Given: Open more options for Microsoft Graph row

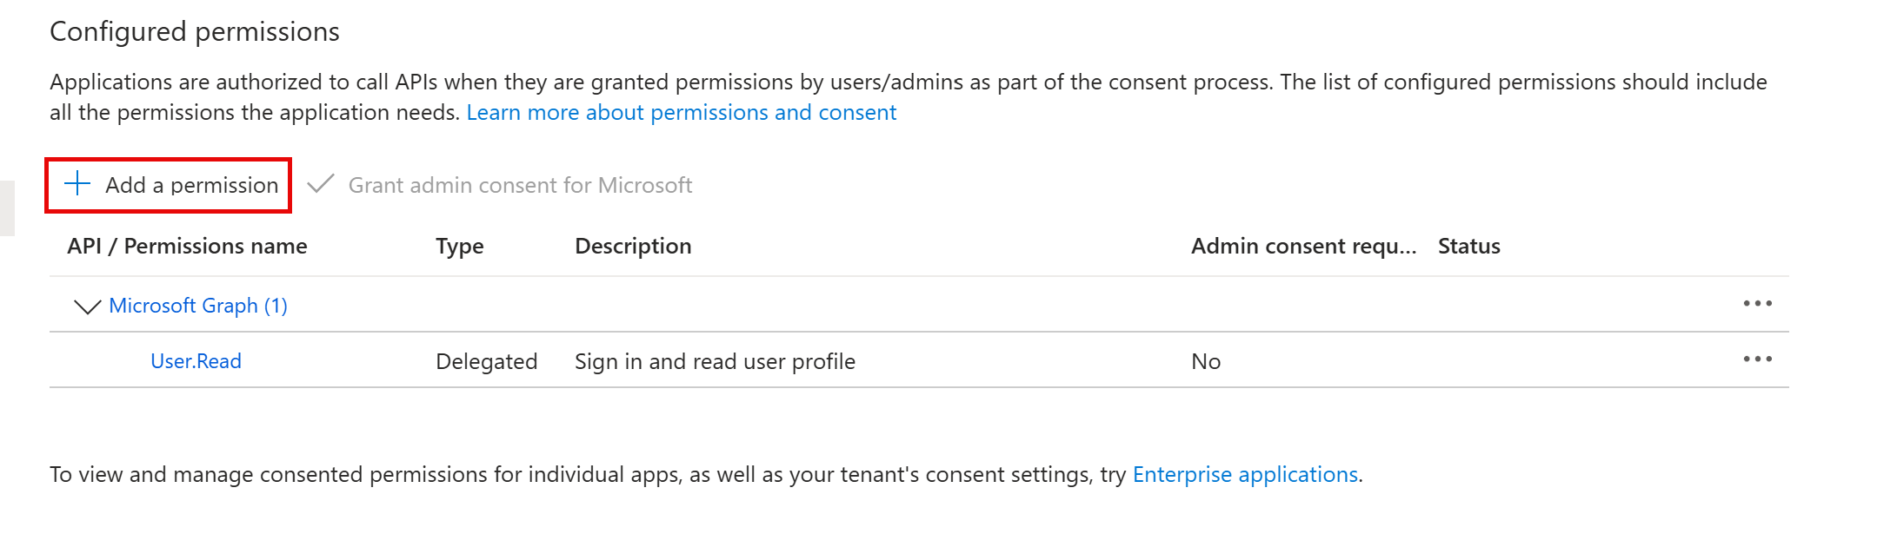Looking at the screenshot, I should point(1757,304).
